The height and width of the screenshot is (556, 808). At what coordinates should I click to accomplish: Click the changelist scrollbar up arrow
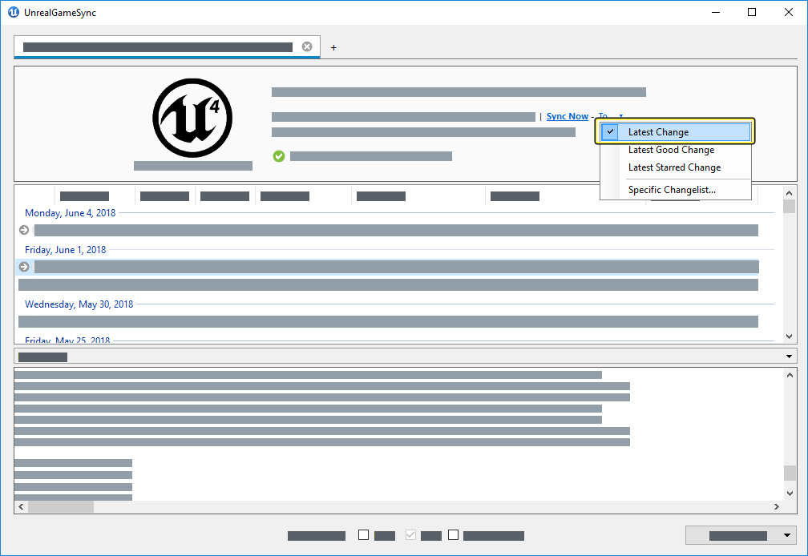point(789,193)
